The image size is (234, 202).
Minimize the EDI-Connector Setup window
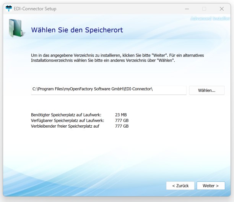click(x=187, y=9)
